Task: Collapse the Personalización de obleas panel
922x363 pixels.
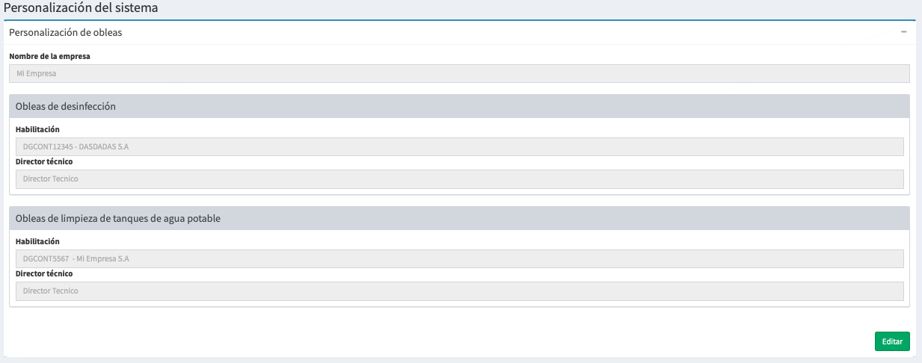Action: point(903,33)
